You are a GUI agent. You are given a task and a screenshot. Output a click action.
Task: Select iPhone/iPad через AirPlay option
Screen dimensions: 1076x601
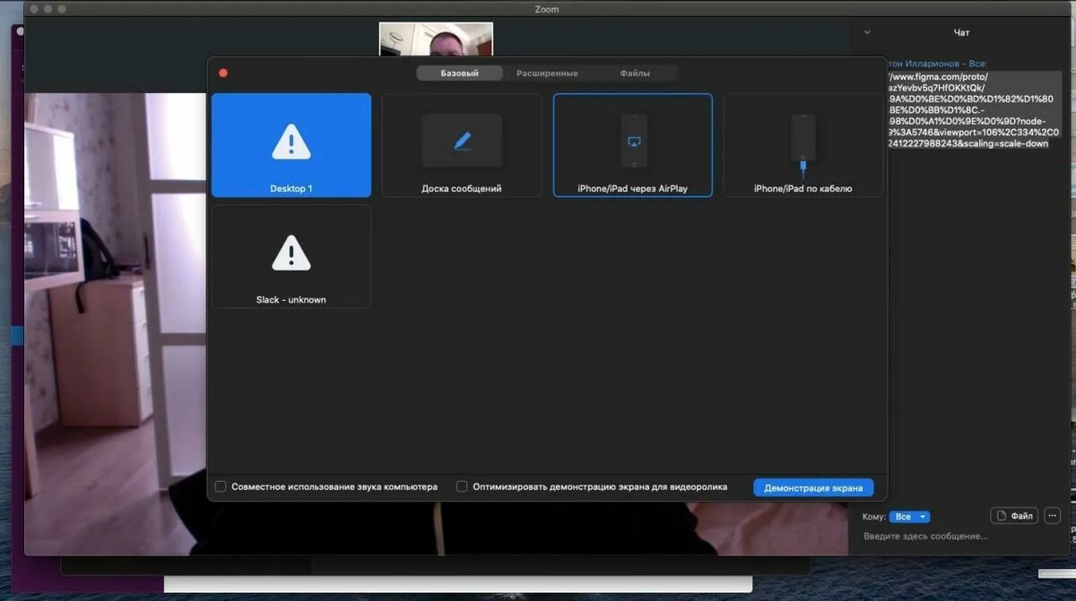point(633,145)
